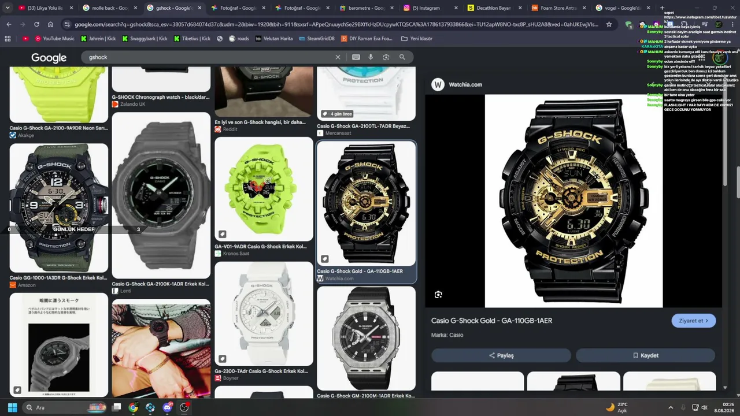
Task: Go back to the previous page
Action: tap(9, 24)
